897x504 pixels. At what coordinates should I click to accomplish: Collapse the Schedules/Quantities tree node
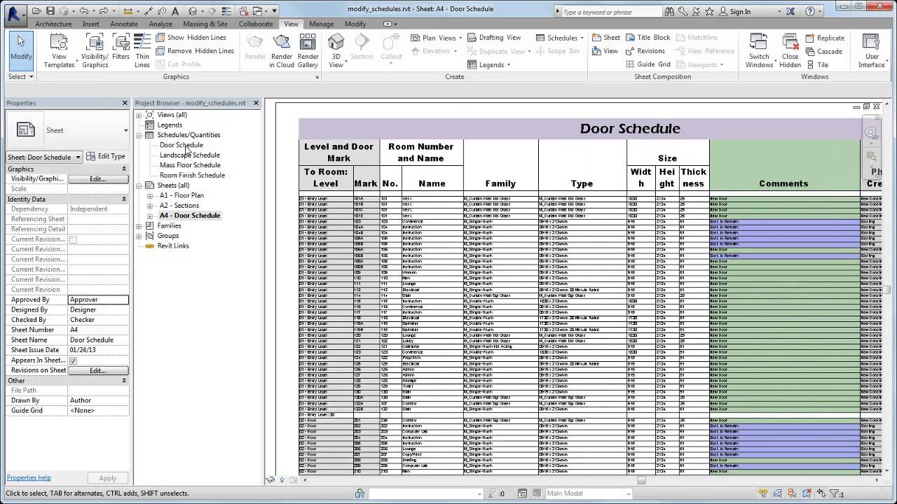pyautogui.click(x=139, y=135)
